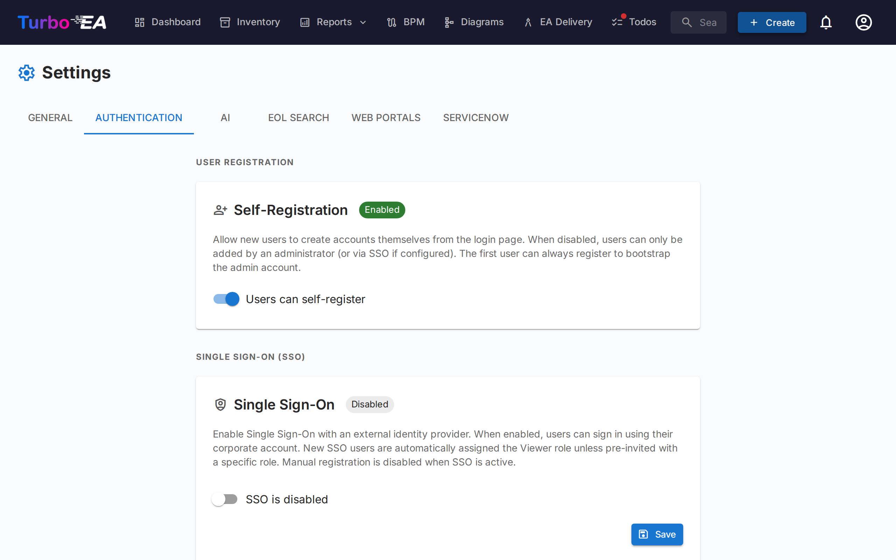Screen dimensions: 896x560
Task: Disable the Users can self-register toggle
Action: 225,299
